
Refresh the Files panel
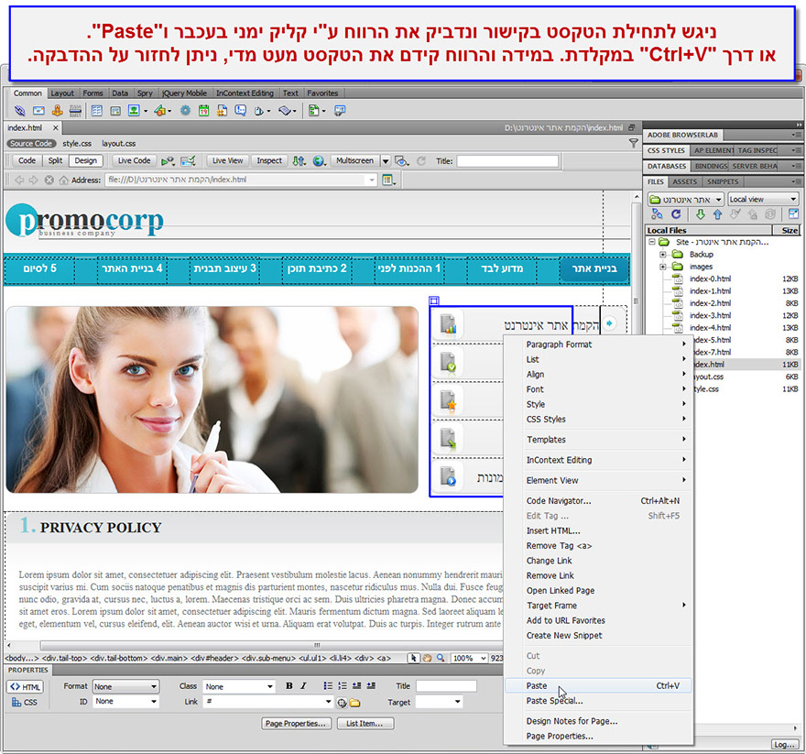point(676,214)
